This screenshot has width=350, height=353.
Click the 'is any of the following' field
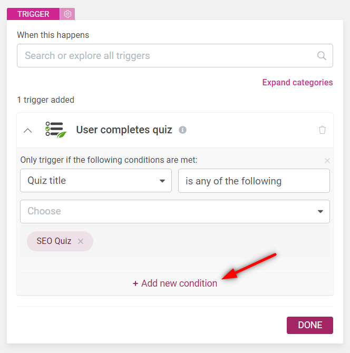[x=254, y=181]
